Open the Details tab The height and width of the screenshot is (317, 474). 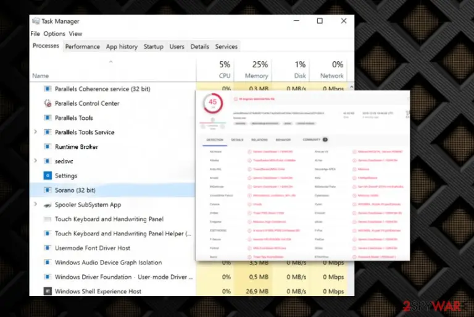click(199, 46)
